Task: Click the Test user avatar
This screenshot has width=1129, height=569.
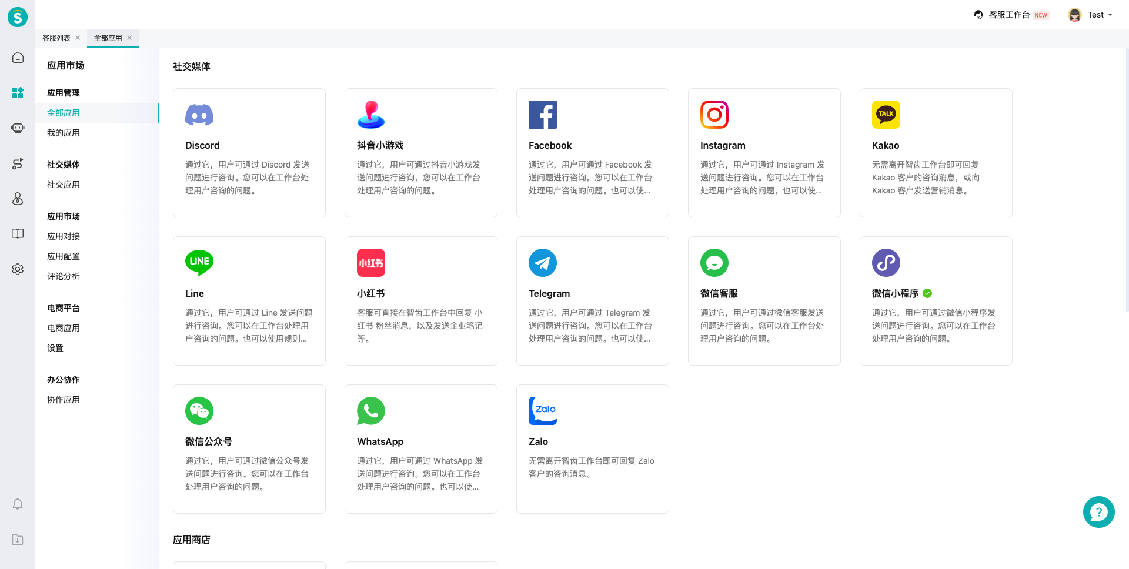Action: 1075,15
